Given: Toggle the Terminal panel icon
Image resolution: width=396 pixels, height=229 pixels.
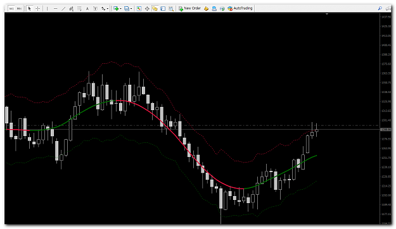Looking at the screenshot, I should point(163,9).
